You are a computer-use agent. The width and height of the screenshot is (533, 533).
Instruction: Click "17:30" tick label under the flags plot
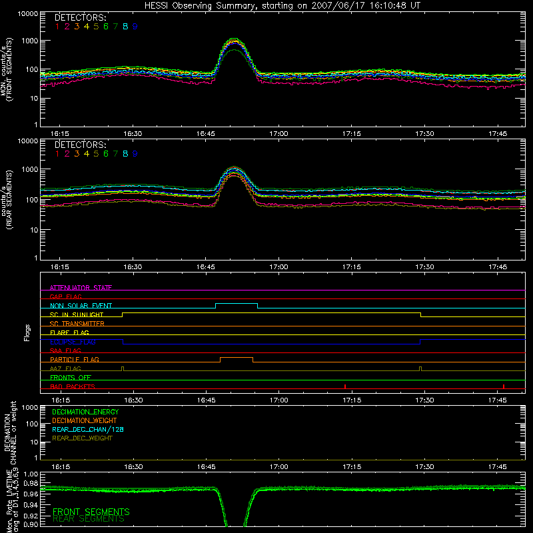pos(424,400)
